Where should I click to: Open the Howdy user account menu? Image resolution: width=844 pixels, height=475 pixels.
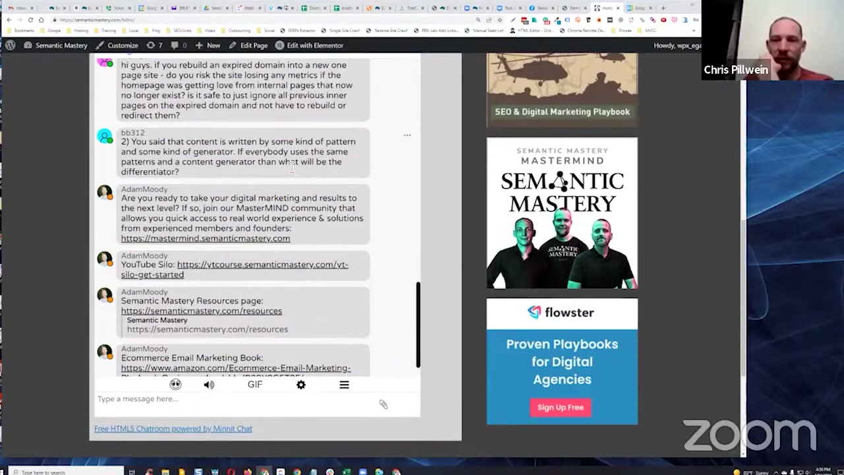[x=677, y=46]
